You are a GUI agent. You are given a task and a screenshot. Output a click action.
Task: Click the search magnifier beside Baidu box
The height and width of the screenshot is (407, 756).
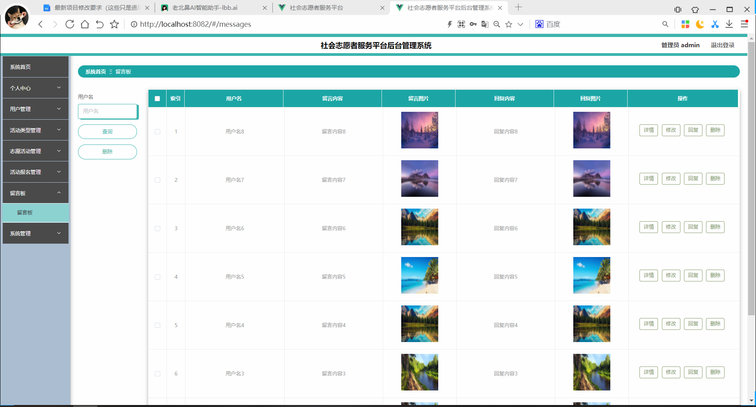(665, 24)
